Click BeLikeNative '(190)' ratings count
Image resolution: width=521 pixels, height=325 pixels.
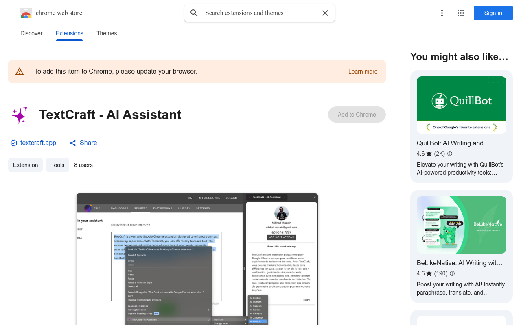[x=441, y=273]
